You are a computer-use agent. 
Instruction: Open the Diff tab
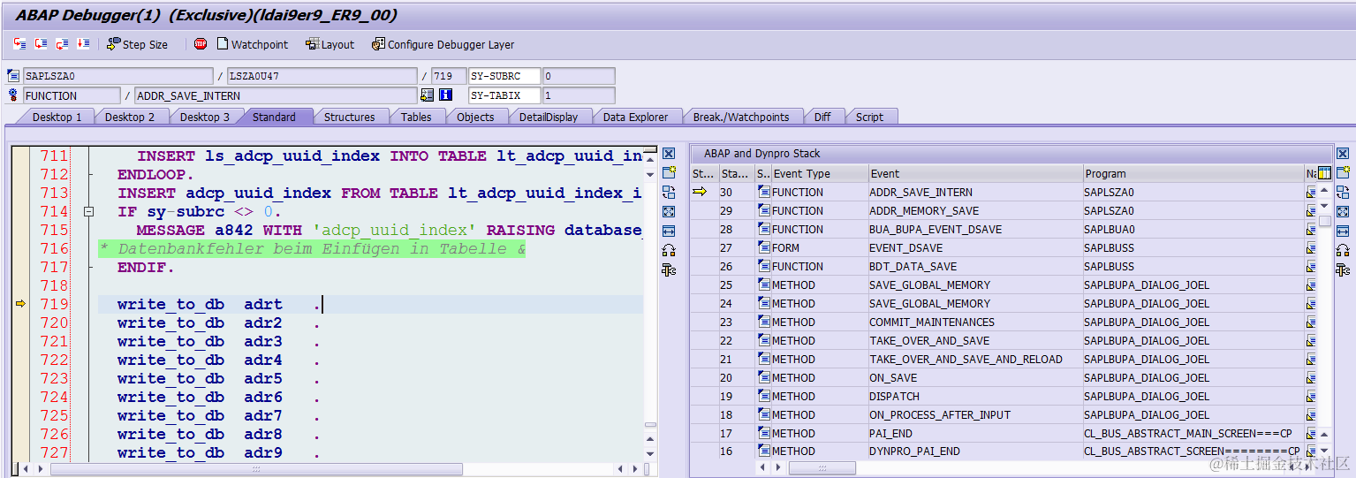coord(822,117)
